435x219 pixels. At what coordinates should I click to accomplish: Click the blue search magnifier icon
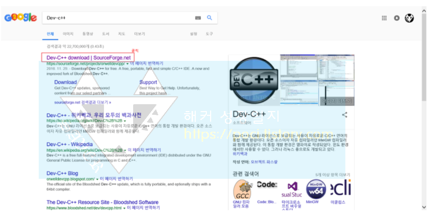pyautogui.click(x=210, y=17)
